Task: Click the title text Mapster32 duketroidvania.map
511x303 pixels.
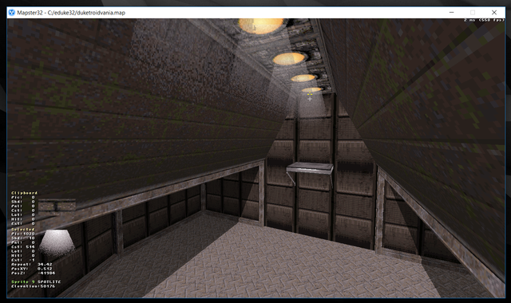Action: [x=71, y=13]
